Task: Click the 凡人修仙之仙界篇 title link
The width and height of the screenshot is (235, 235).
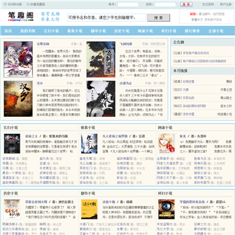Action: (x=115, y=136)
